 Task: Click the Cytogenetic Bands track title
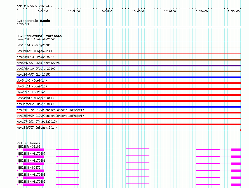(33, 21)
